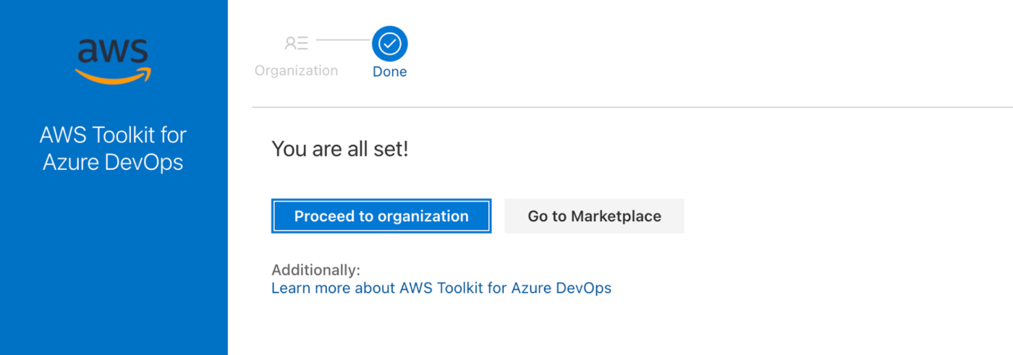Select the Organization step person icon
Screen dimensions: 1013x355
[296, 43]
